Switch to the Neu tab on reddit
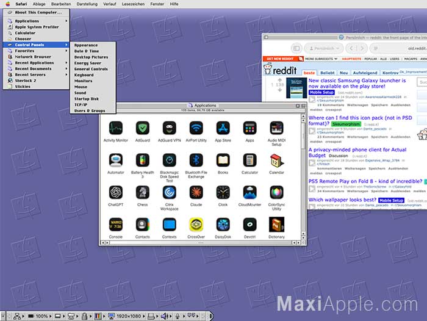427x321 pixels. pos(343,73)
